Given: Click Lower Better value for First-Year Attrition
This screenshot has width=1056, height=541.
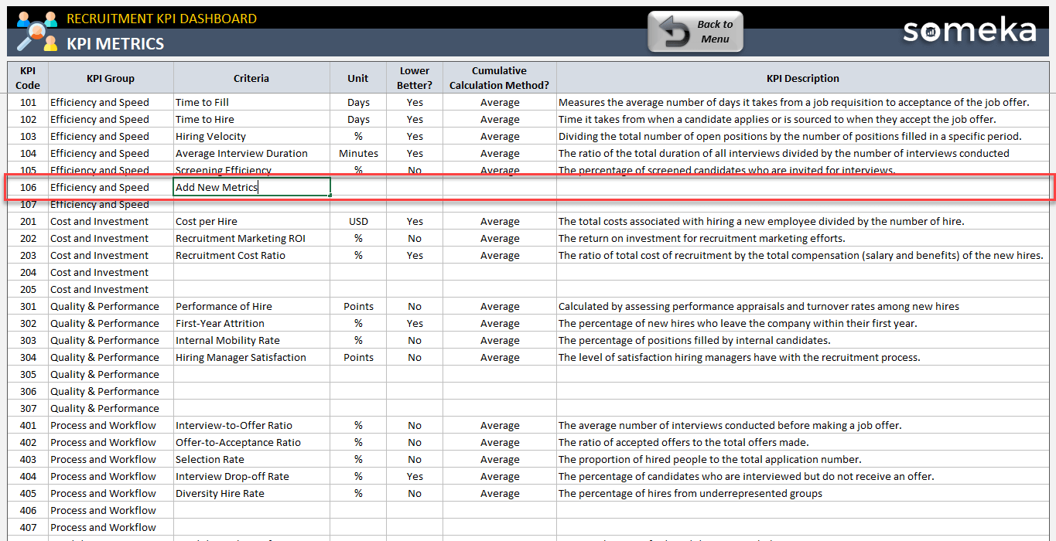Looking at the screenshot, I should click(415, 323).
